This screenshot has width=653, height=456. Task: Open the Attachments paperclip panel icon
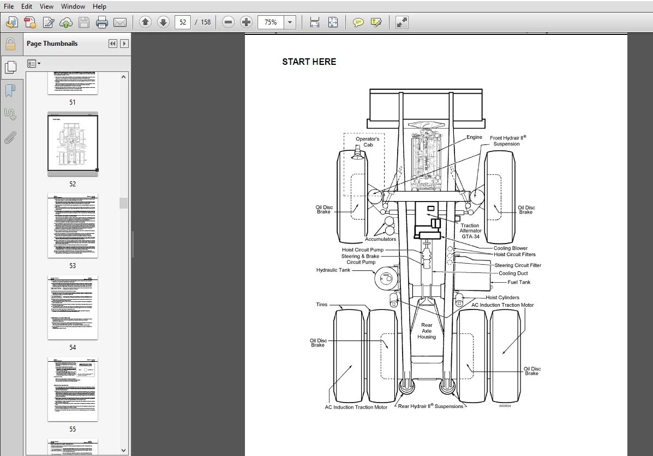[x=10, y=137]
